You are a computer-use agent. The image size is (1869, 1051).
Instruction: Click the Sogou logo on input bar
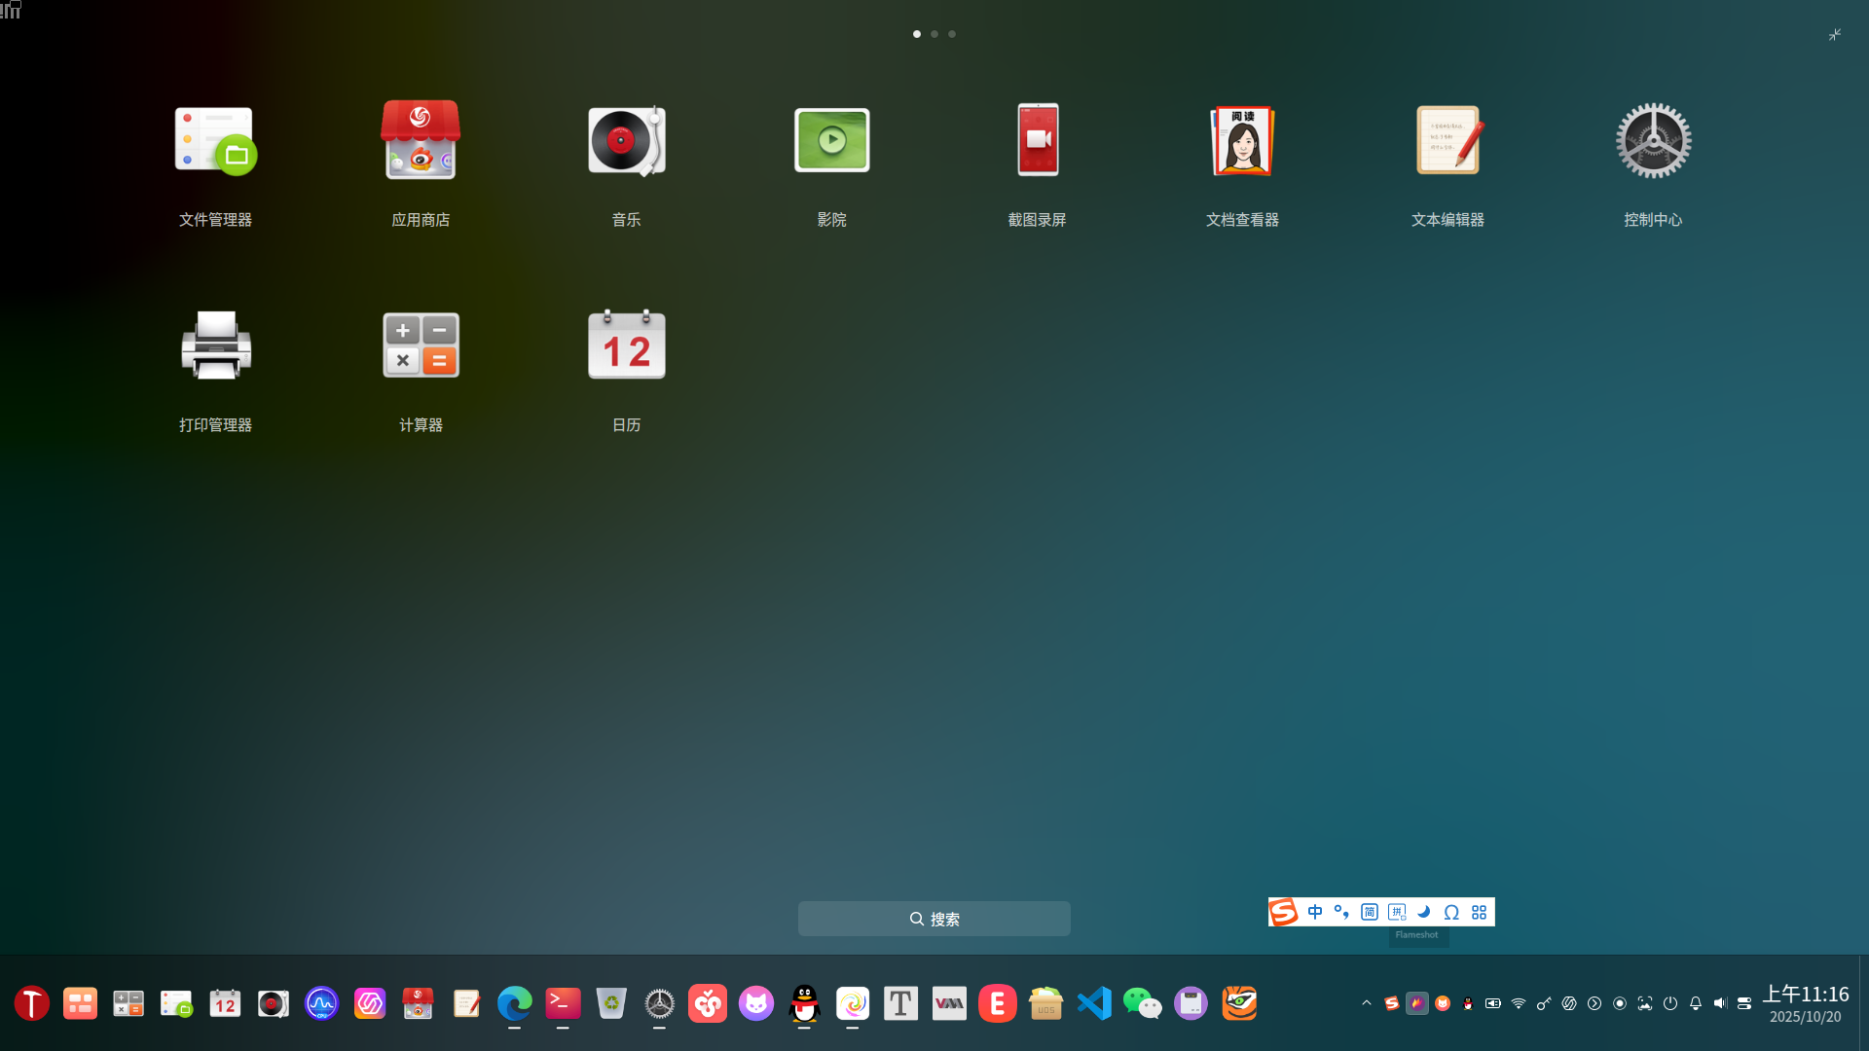(x=1284, y=912)
